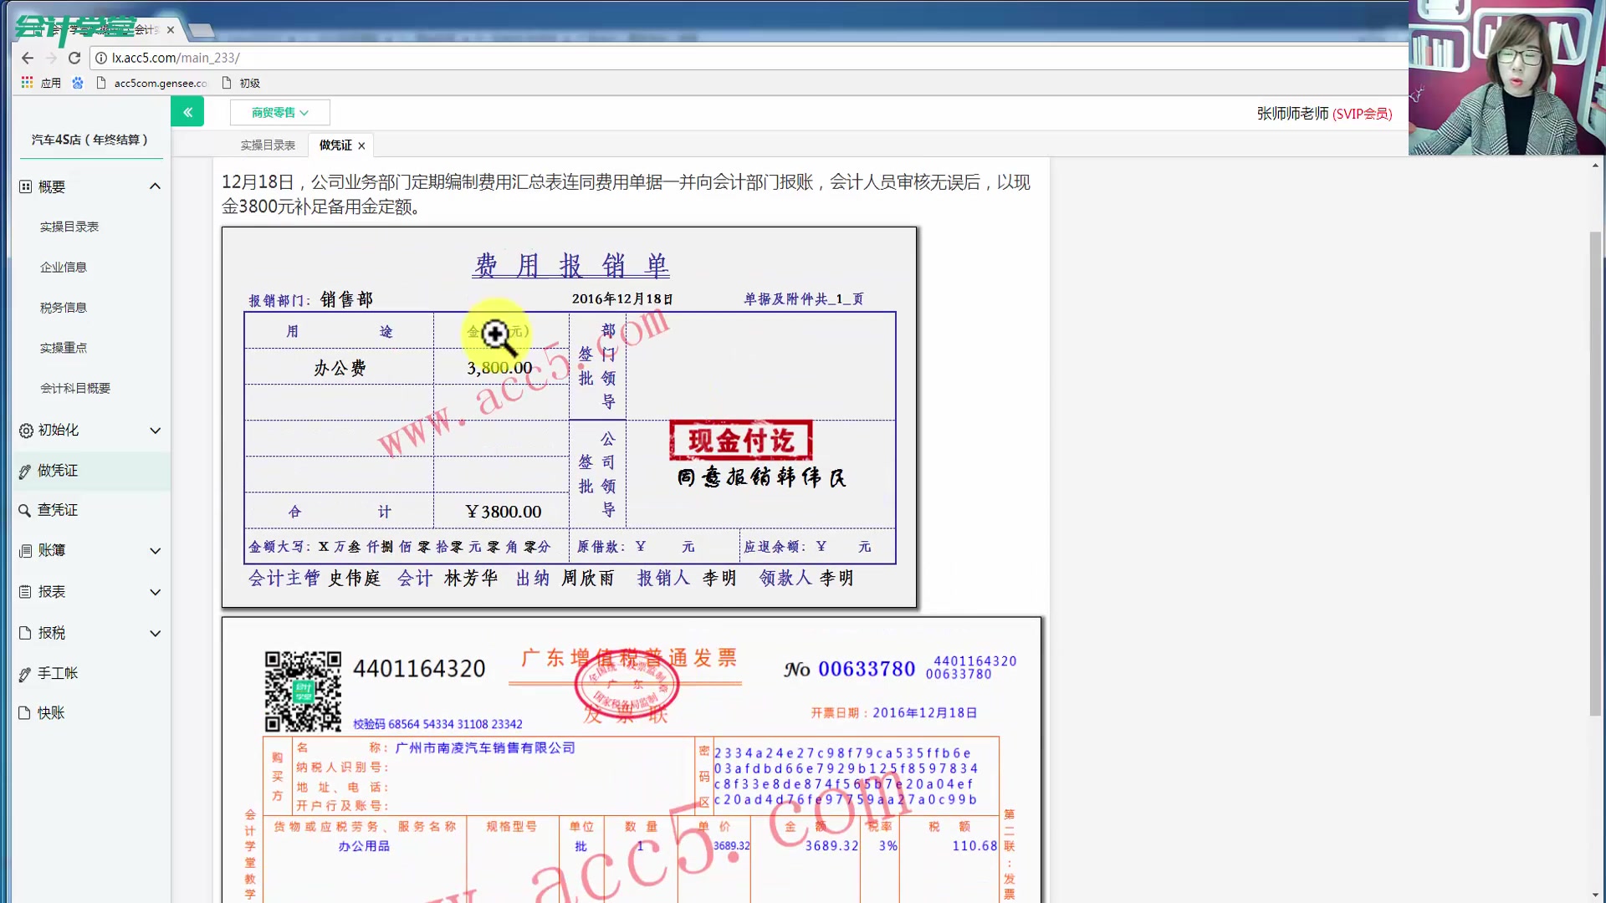
Task: Expand the 报表 menu section
Action: coord(155,592)
